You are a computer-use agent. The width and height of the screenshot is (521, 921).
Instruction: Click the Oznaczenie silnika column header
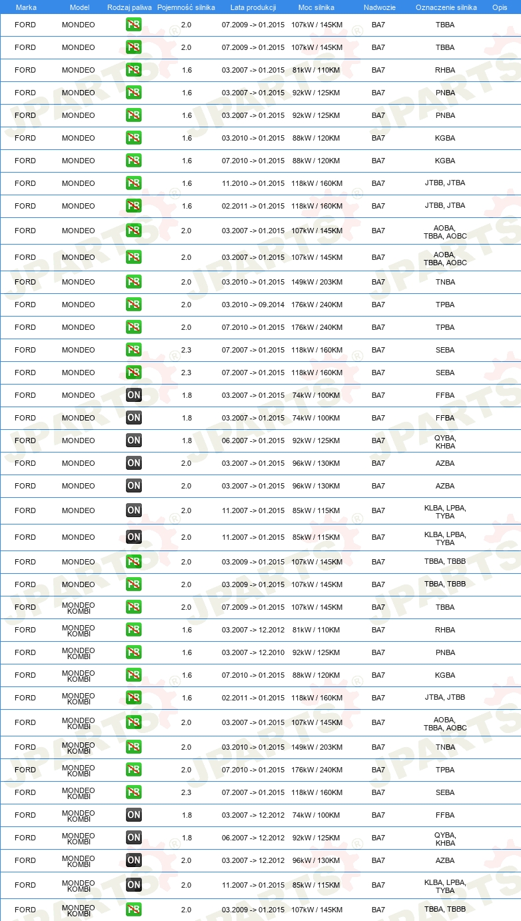pos(446,7)
